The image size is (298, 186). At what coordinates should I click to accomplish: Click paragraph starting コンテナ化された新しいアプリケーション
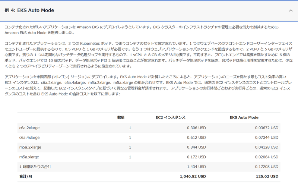coord(142,30)
